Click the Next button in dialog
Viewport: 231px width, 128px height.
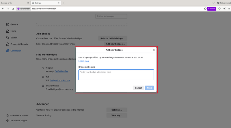149,88
